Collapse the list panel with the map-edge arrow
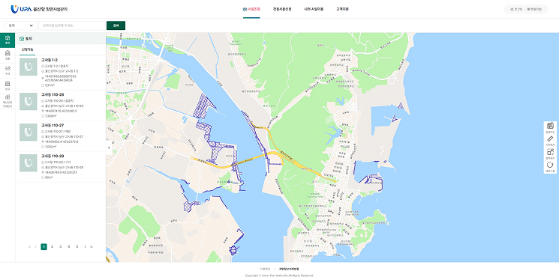The image size is (559, 277). (x=108, y=147)
